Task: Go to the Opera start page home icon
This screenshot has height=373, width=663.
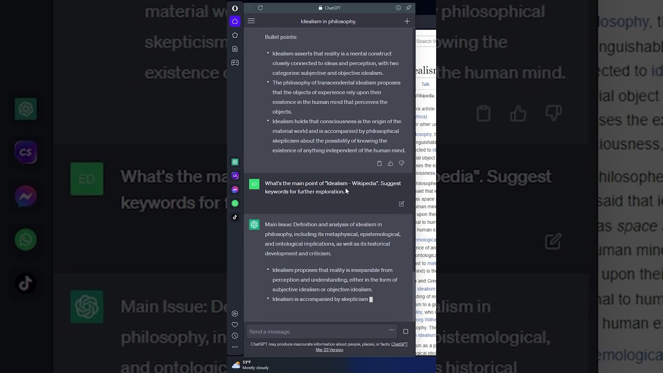Action: [x=235, y=21]
